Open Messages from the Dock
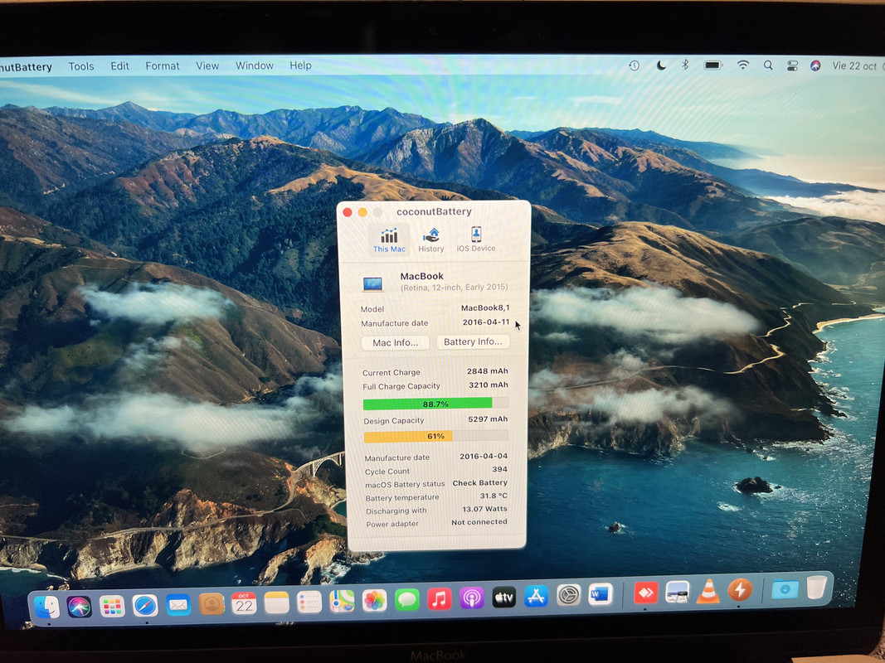 tap(407, 599)
